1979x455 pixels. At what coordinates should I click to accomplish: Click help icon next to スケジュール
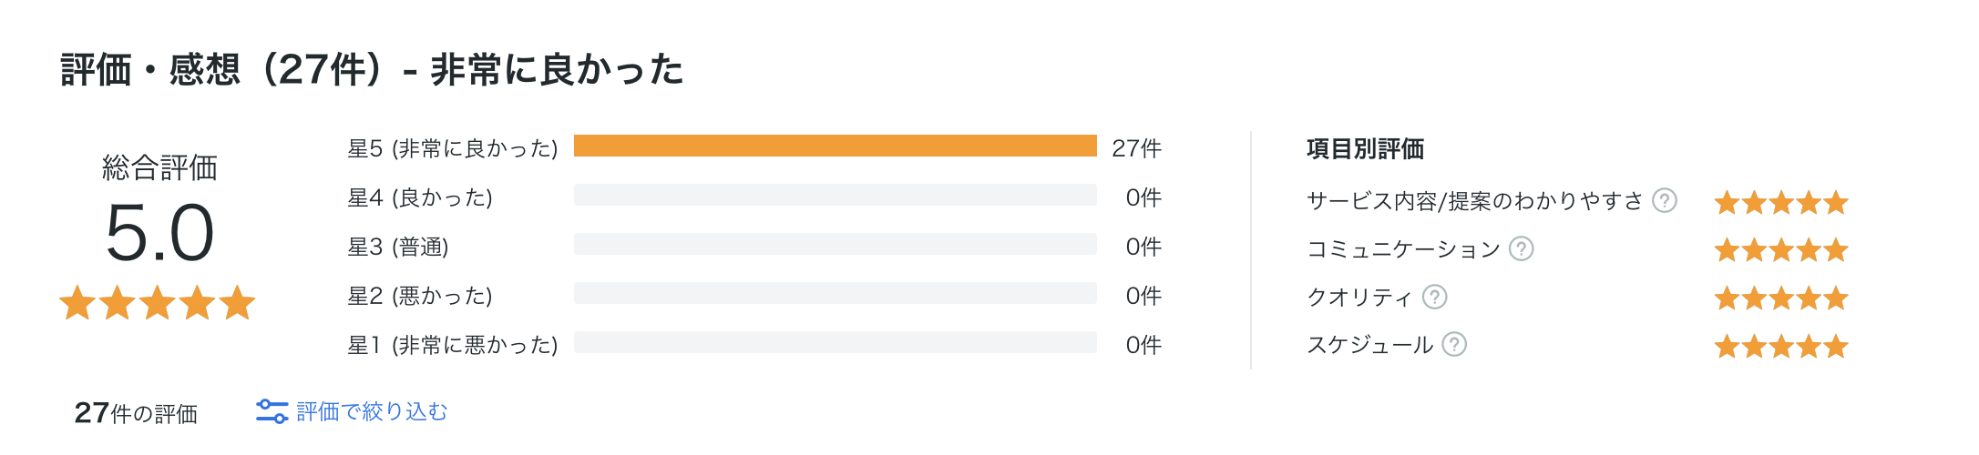tap(1455, 344)
